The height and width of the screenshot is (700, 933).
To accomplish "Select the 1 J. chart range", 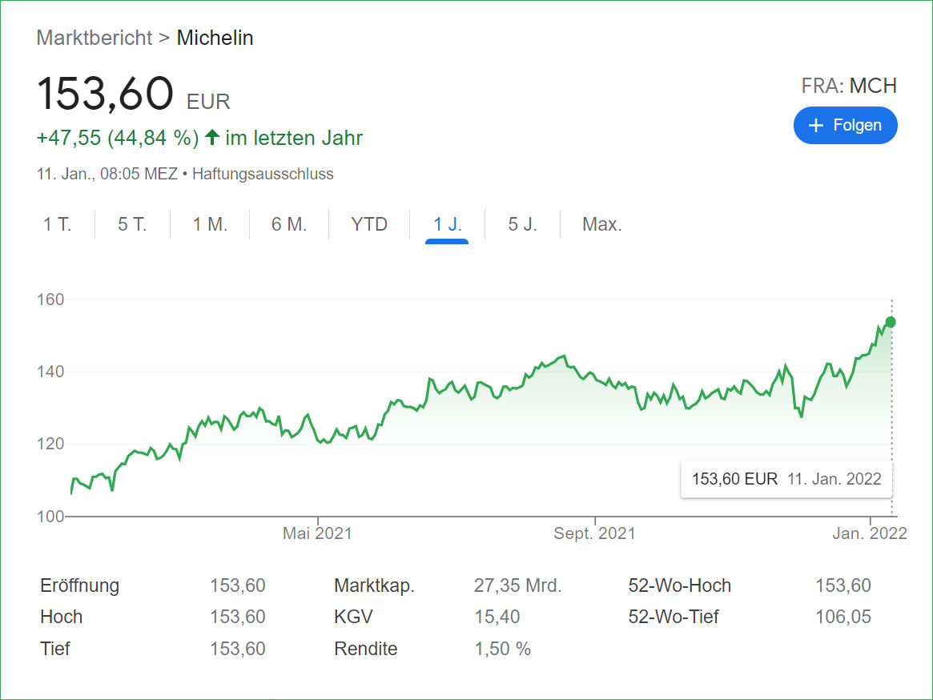I will pos(448,224).
